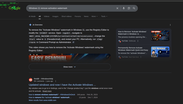
Task: Click the 'Dec 7, 2024' date
Action: pyautogui.click(x=93, y=97)
